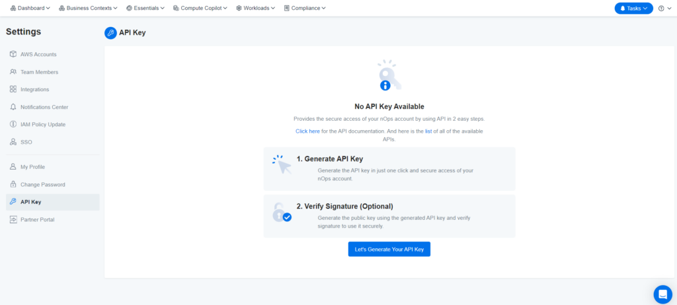This screenshot has height=305, width=677.
Task: Follow the 'Click here' API documentation link
Action: 307,131
